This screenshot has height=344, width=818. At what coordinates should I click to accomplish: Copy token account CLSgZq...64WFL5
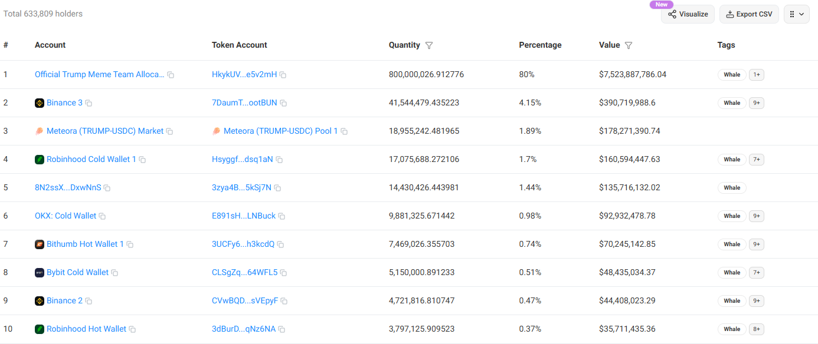[x=283, y=273]
